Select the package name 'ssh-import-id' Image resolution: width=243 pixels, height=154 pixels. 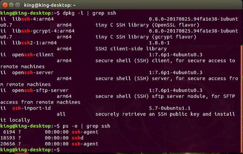[31, 108]
